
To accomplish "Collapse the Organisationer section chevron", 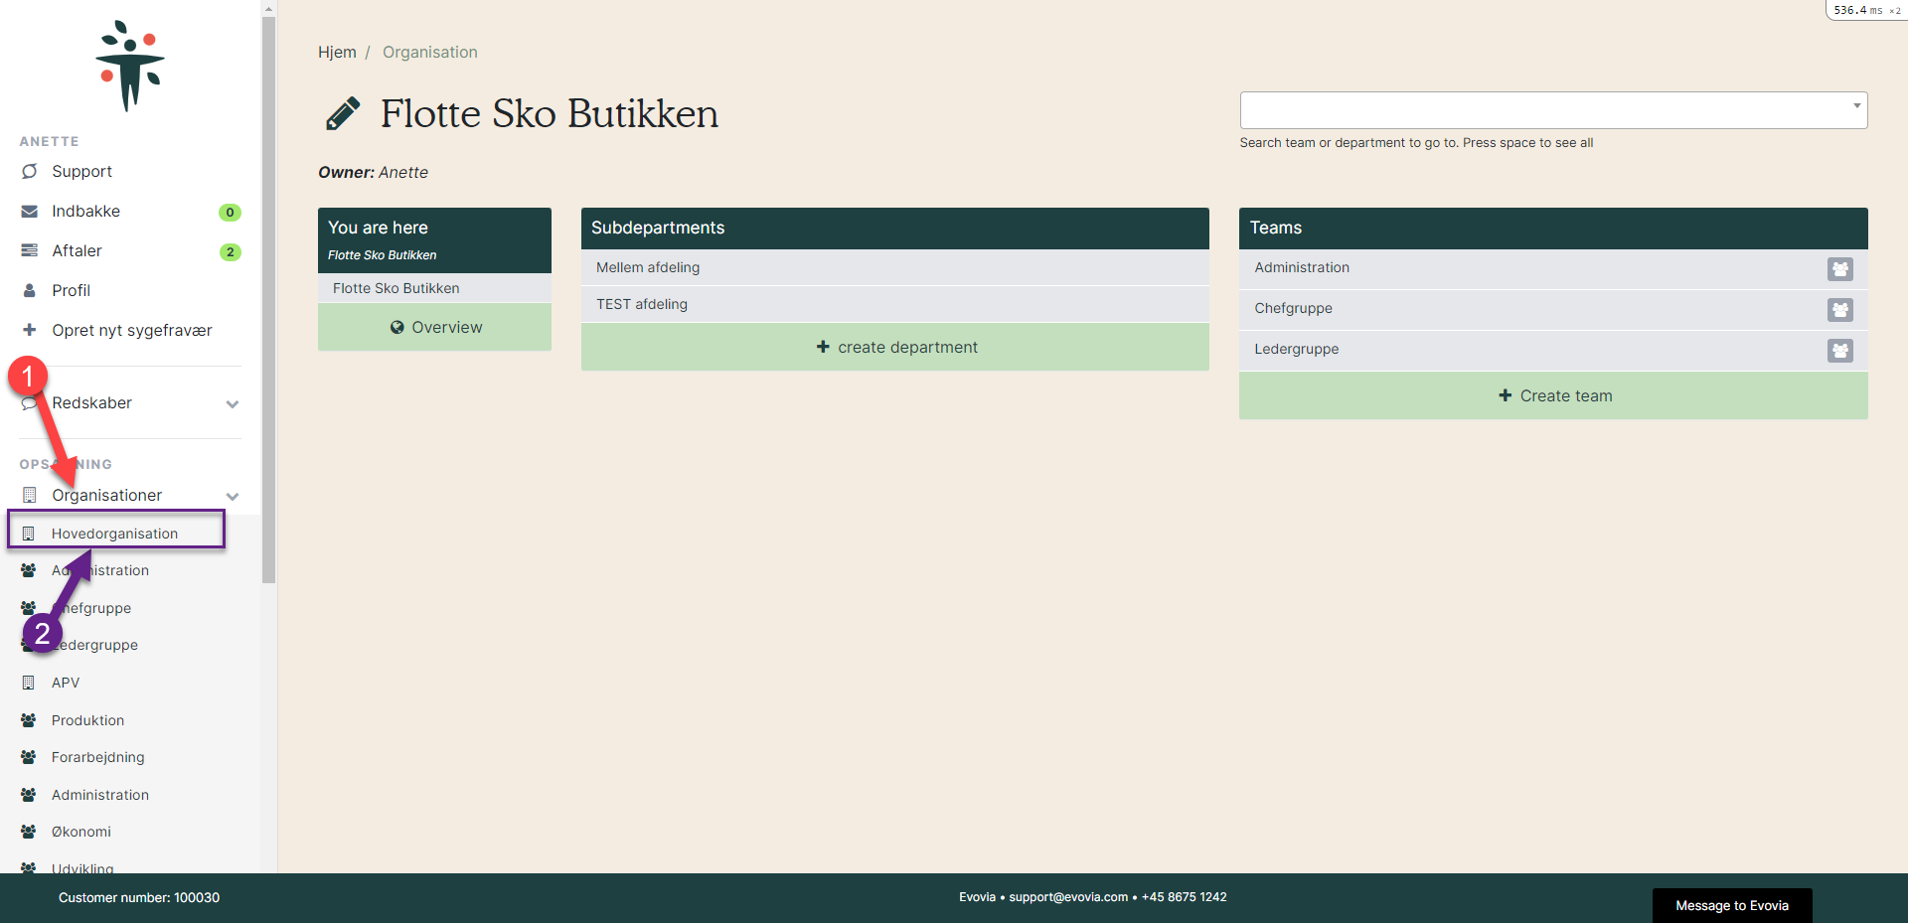I will pos(233,497).
